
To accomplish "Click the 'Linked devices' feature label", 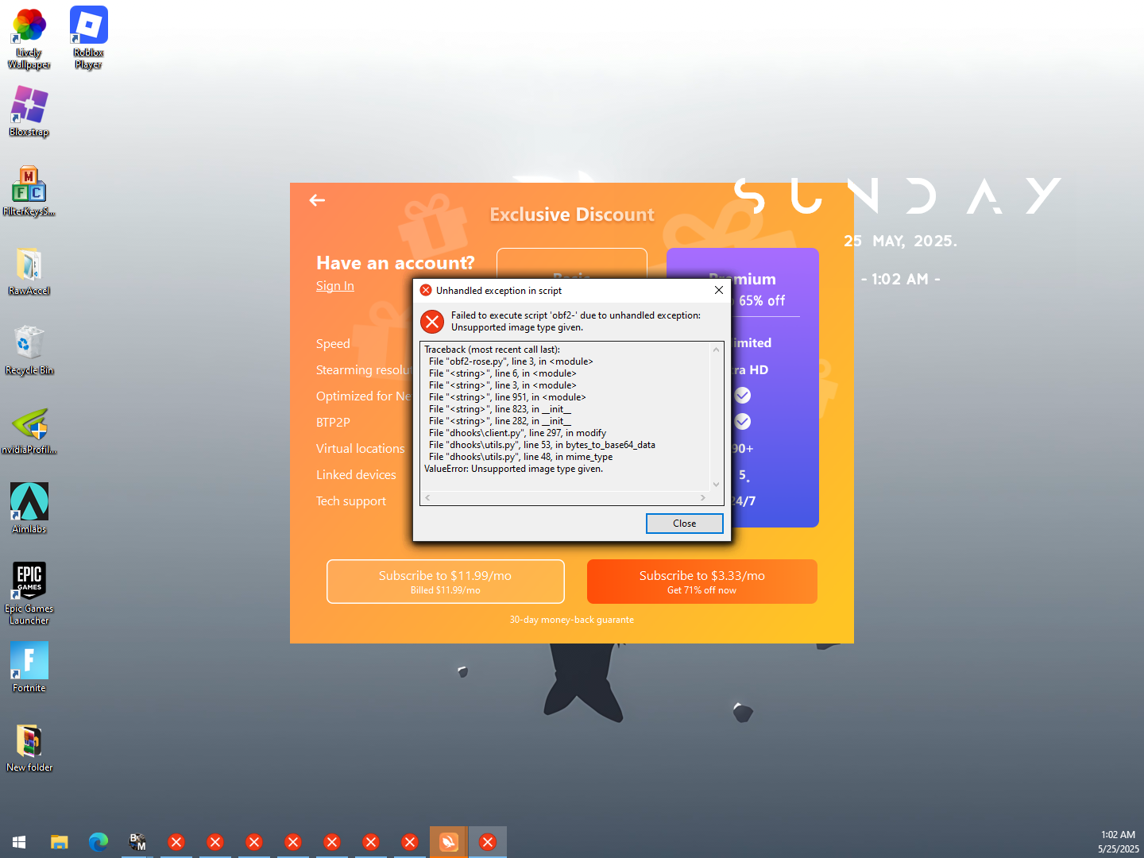I will click(x=356, y=475).
